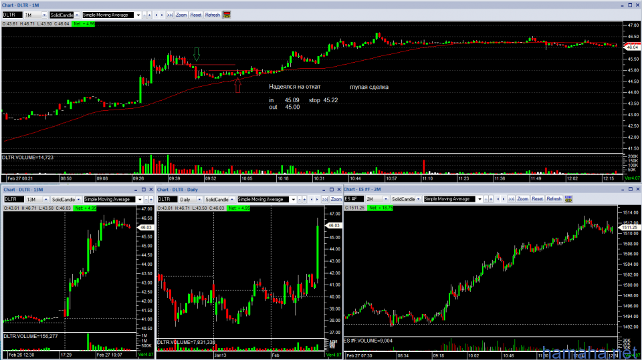The height and width of the screenshot is (360, 642).
Task: Click 'ES #F.VOLUME=9,004' label
Action: click(x=368, y=341)
